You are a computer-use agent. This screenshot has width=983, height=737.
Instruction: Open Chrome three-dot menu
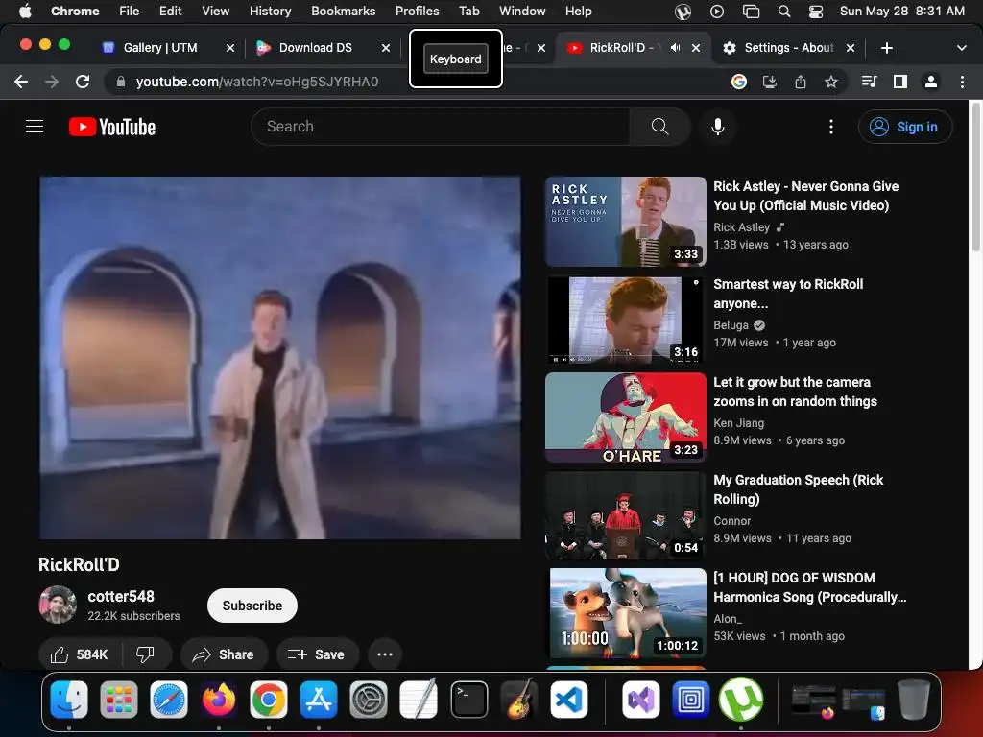tap(962, 82)
